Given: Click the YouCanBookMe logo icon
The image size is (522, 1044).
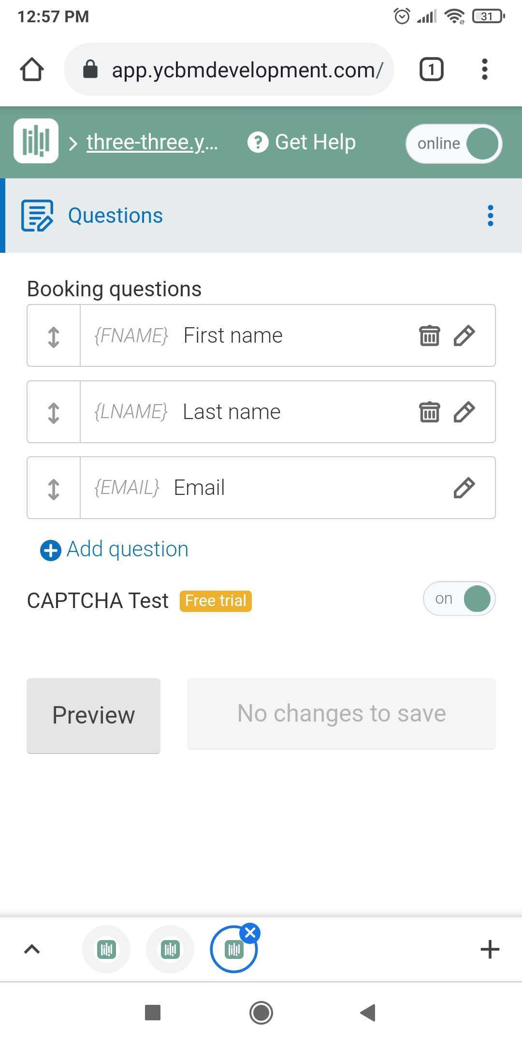Looking at the screenshot, I should point(36,141).
